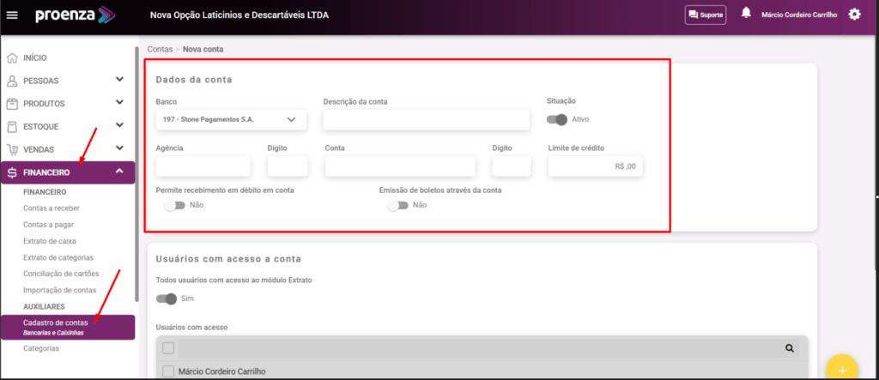Click the Contas breadcrumb link
This screenshot has width=879, height=380.
pos(160,50)
